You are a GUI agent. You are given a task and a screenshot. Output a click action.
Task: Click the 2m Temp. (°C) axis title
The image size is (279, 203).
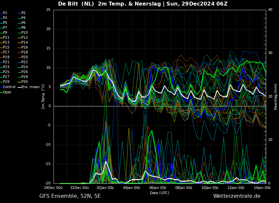click(43, 97)
